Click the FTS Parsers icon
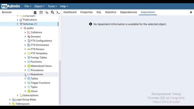Viewport: 194px width, 109px height. coord(29,49)
